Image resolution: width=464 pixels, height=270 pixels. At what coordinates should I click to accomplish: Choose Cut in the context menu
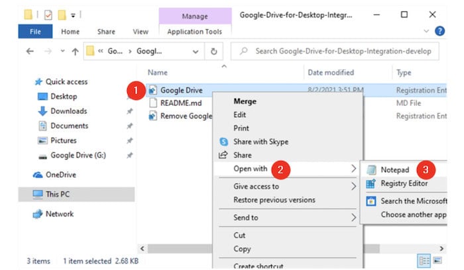[239, 236]
